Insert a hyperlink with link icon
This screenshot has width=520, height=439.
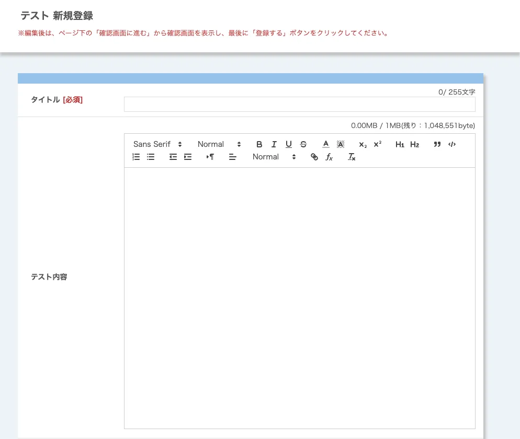(x=314, y=157)
